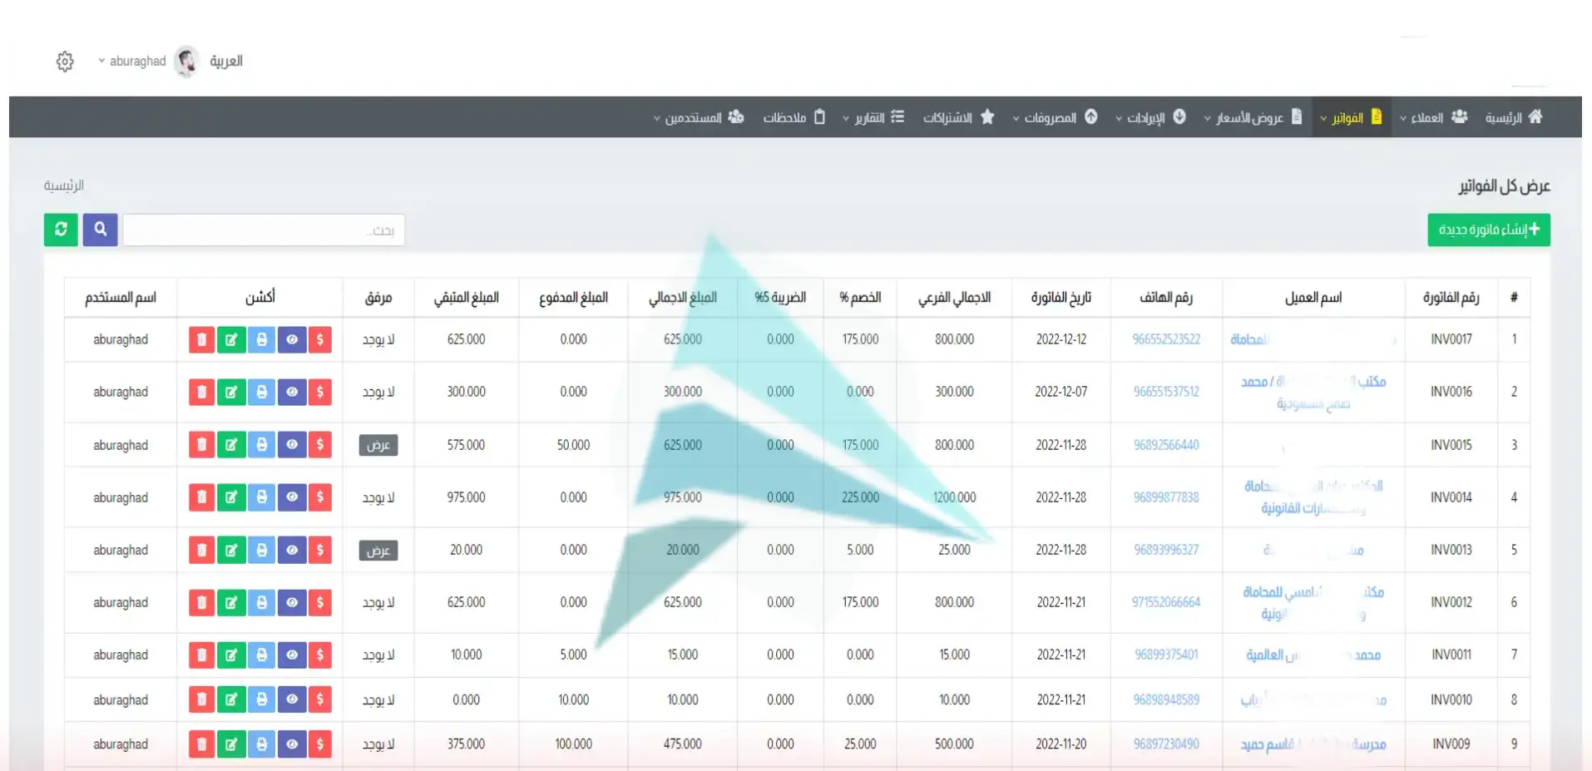This screenshot has width=1592, height=771.
Task: Click the عرض attachment badge for INV0015
Action: point(378,446)
